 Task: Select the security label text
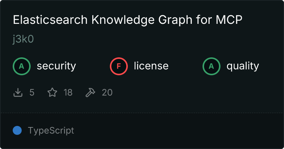pos(56,66)
